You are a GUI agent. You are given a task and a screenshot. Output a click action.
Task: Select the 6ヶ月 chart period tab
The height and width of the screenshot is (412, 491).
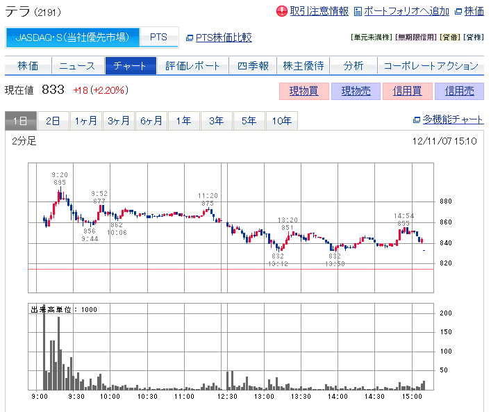pyautogui.click(x=151, y=121)
